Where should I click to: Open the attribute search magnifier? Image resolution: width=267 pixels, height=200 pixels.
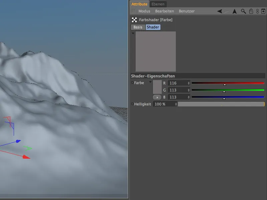[243, 11]
